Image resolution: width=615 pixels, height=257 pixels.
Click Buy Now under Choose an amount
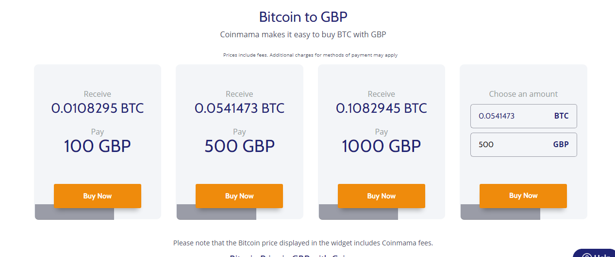523,196
